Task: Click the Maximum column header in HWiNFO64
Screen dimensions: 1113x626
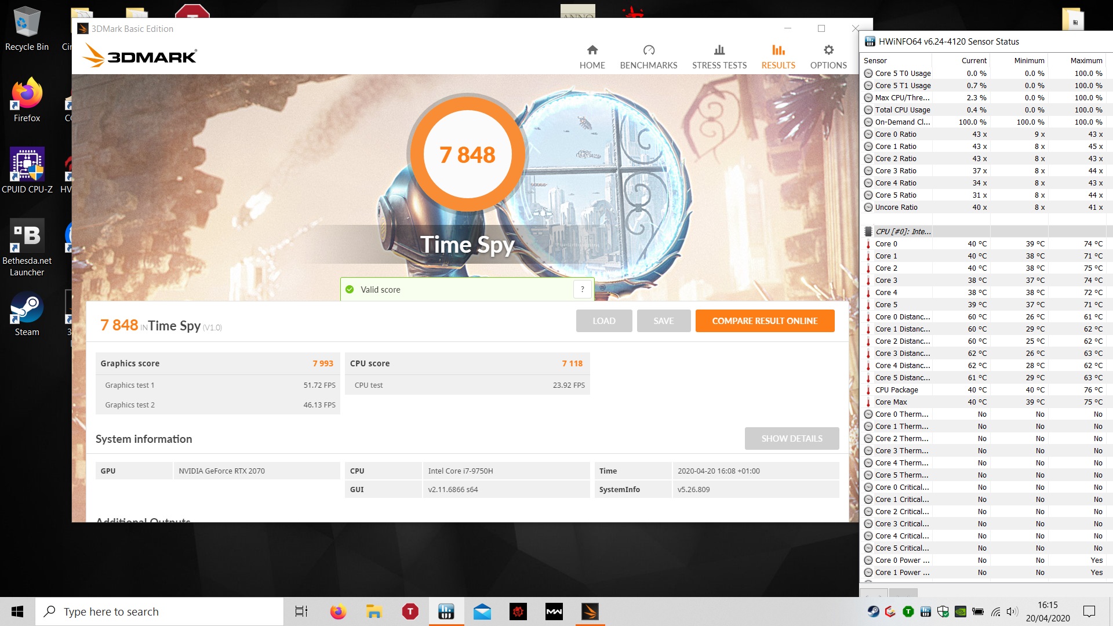Action: pyautogui.click(x=1077, y=60)
